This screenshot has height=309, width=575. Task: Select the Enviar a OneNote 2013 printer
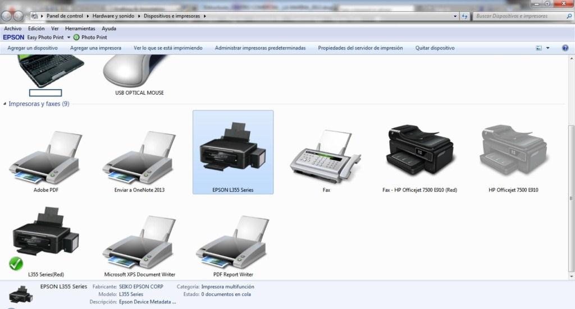(139, 158)
